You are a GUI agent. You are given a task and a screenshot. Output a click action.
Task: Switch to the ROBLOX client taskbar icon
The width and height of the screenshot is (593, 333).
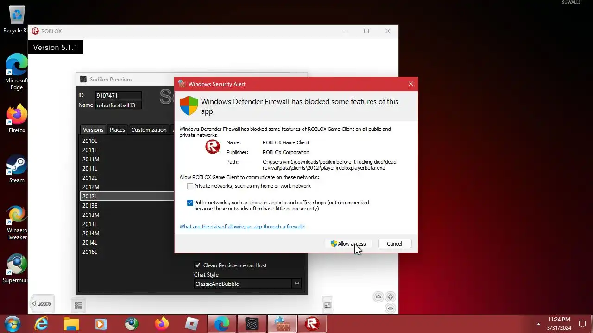coord(312,324)
